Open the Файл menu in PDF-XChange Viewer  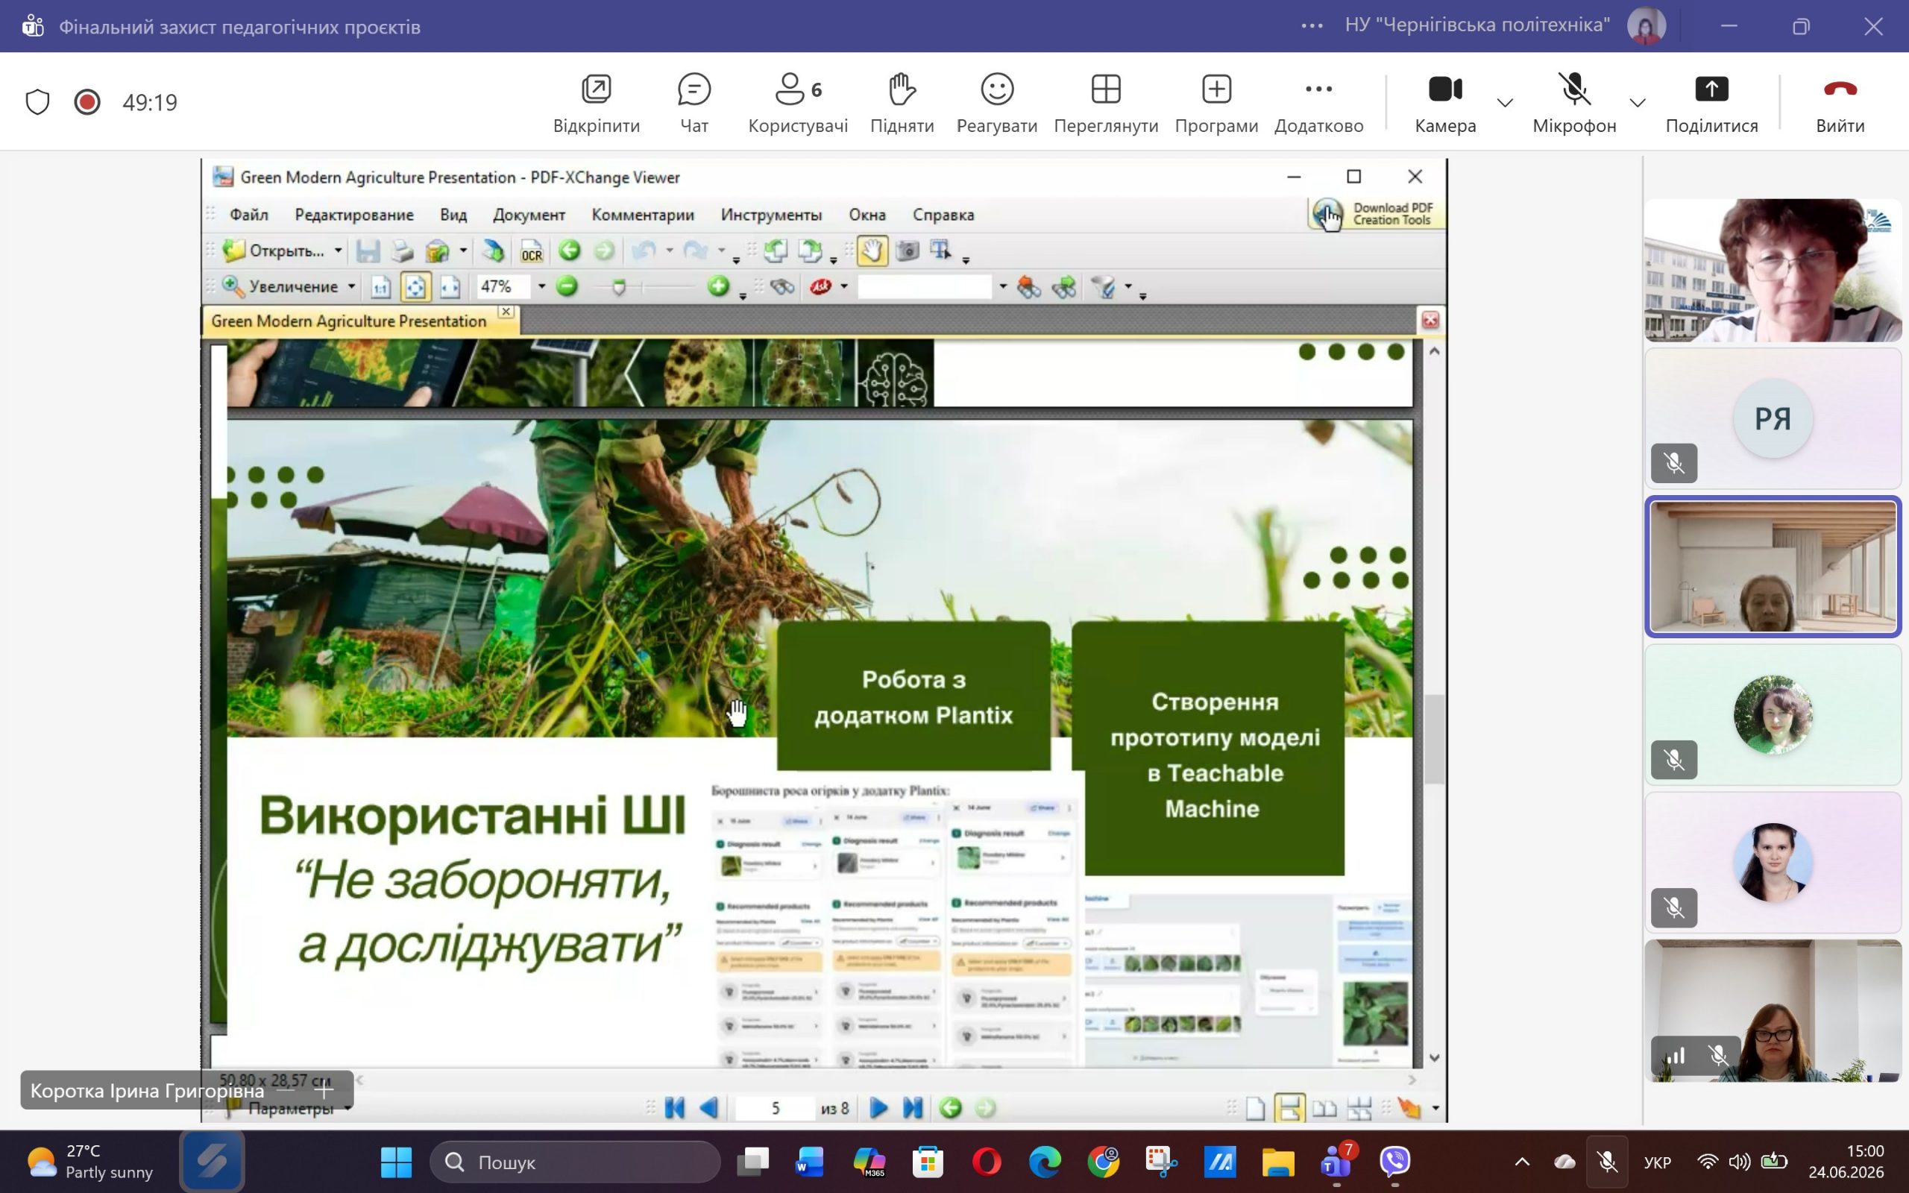click(248, 215)
